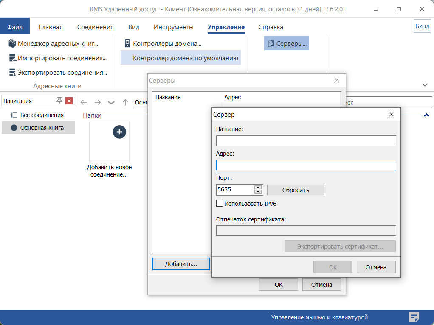Image resolution: width=434 pixels, height=325 pixels.
Task: Go back with the left arrow
Action: (x=84, y=102)
